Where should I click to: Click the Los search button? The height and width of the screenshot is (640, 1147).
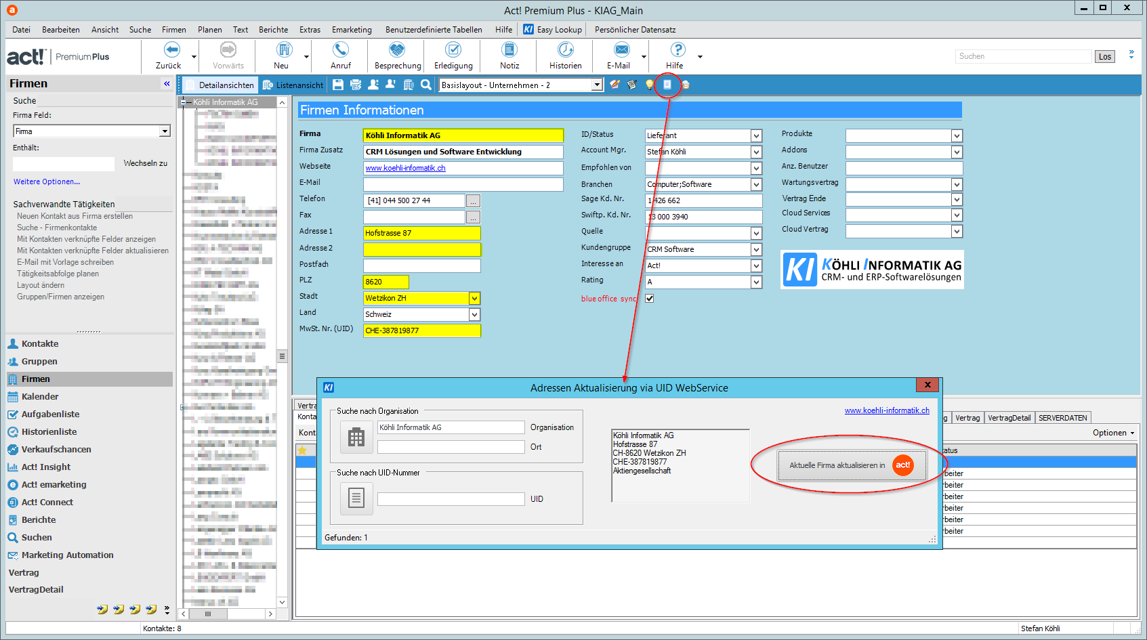click(x=1104, y=56)
